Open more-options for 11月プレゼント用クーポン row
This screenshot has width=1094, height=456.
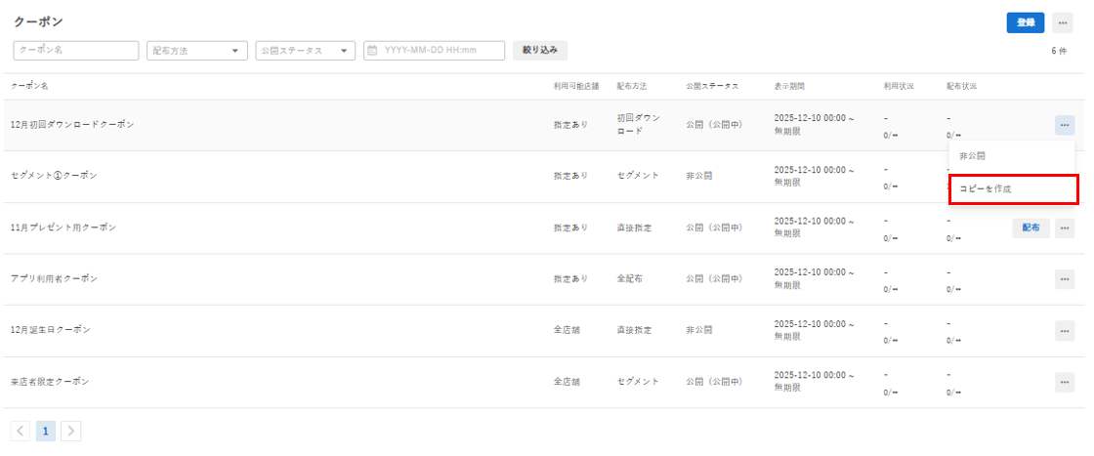pos(1065,228)
